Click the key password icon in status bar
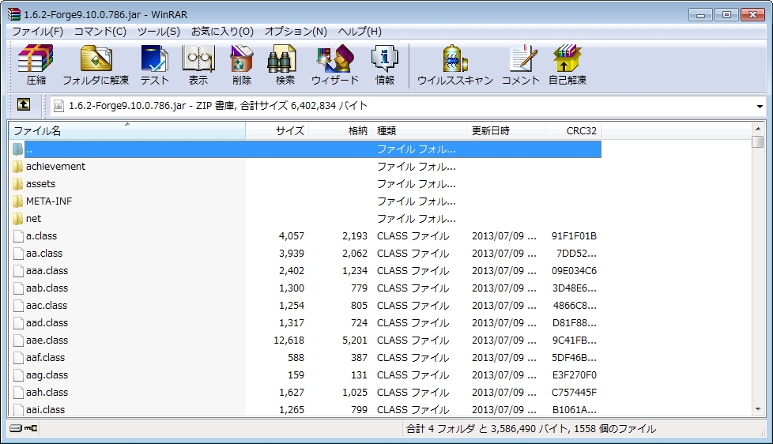Screen dimensions: 773x444 [31, 428]
